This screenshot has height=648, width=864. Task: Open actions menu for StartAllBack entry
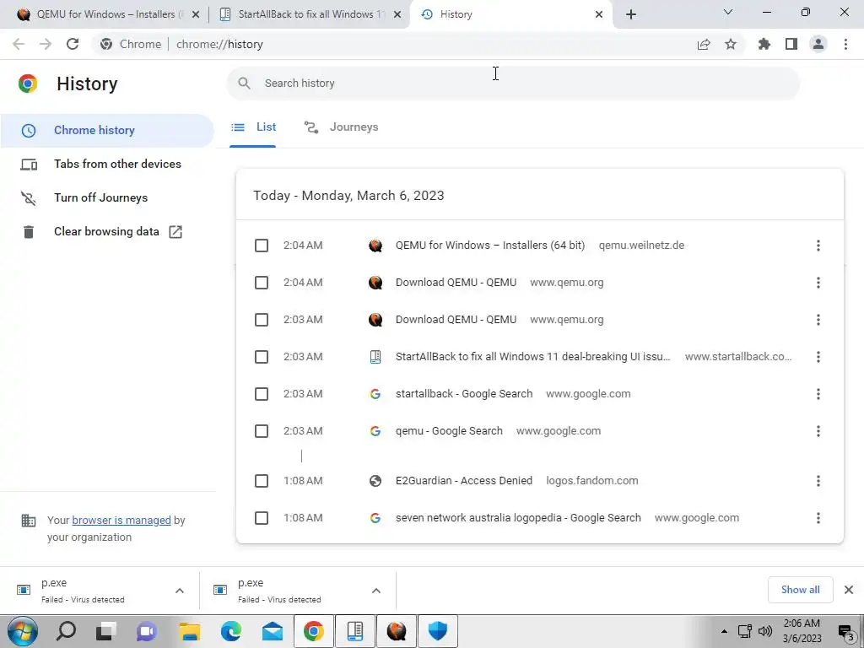(x=818, y=357)
